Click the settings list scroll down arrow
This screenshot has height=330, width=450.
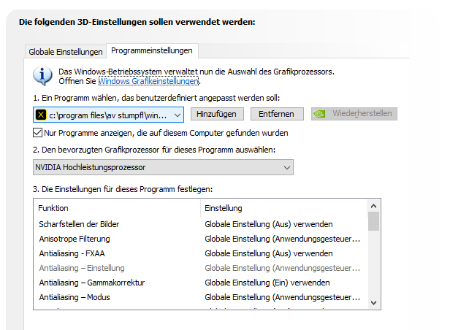(x=374, y=303)
